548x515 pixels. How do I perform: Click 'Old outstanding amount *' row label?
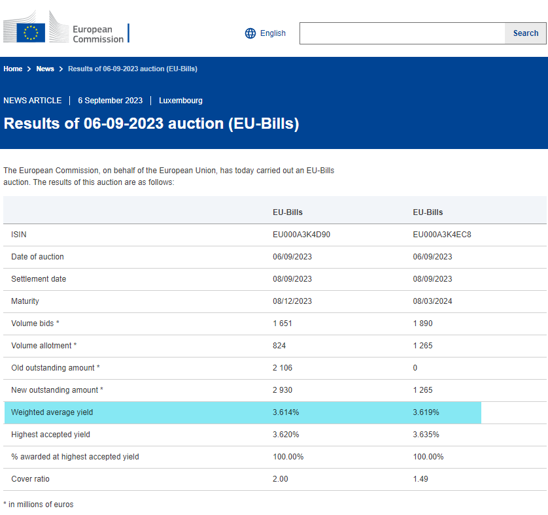point(56,368)
